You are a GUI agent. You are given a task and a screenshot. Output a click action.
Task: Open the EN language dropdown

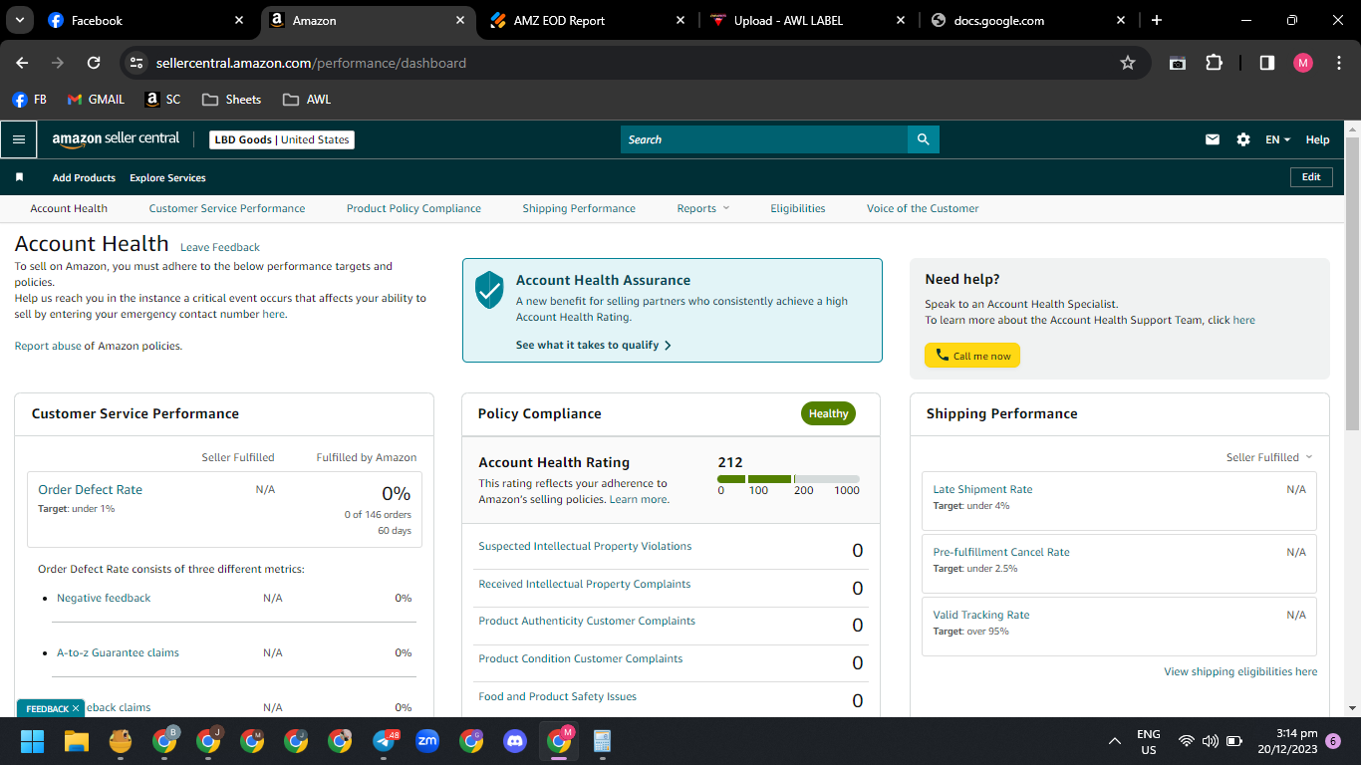pos(1277,139)
